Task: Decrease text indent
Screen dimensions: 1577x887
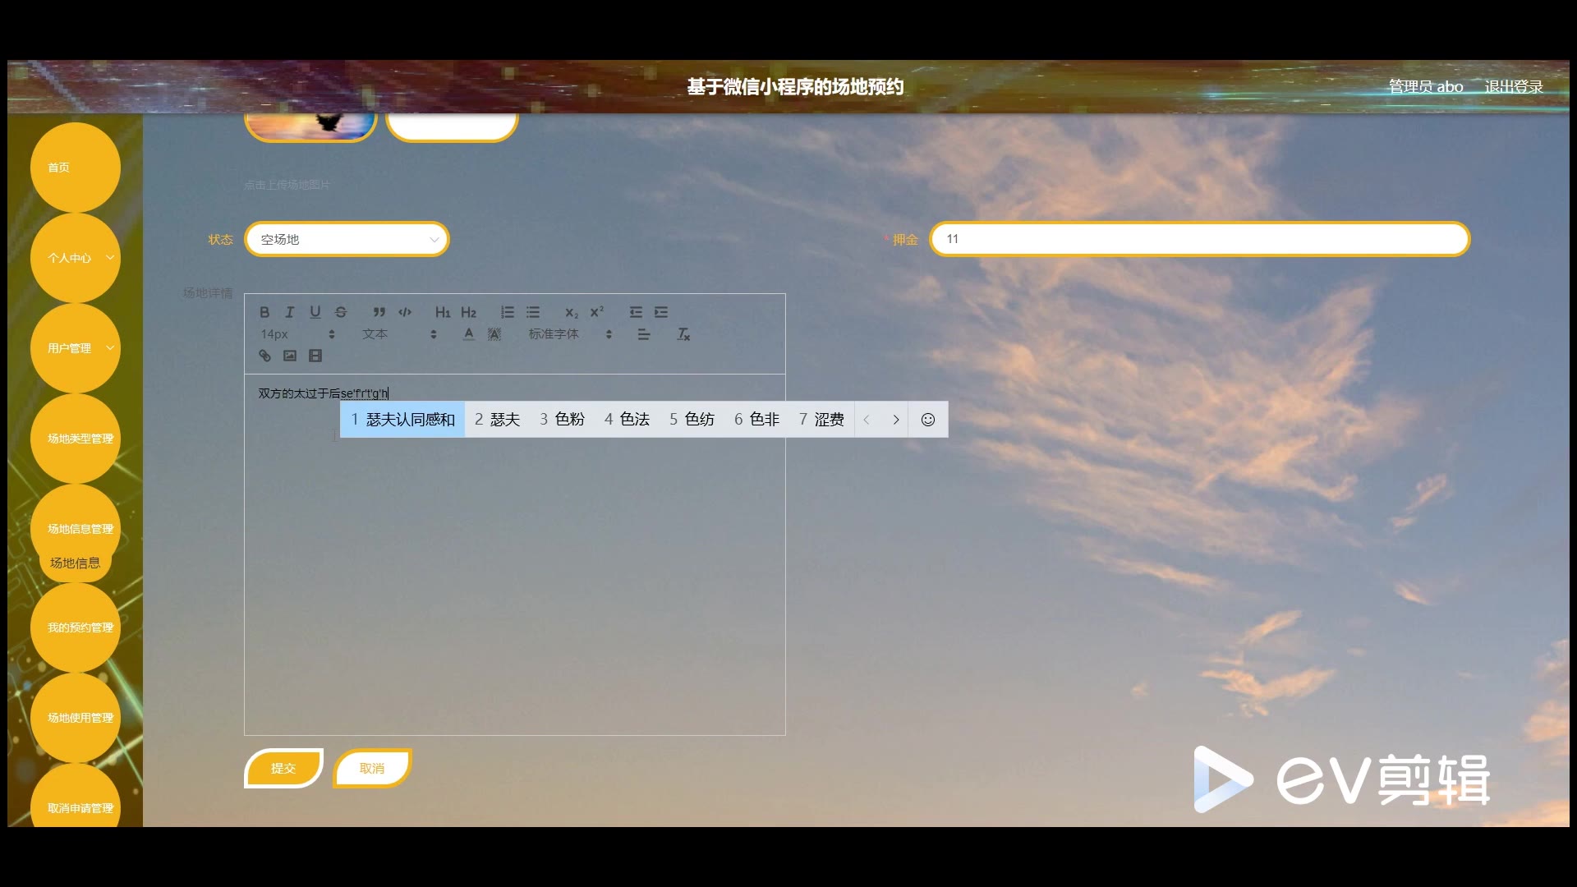Action: (x=636, y=312)
